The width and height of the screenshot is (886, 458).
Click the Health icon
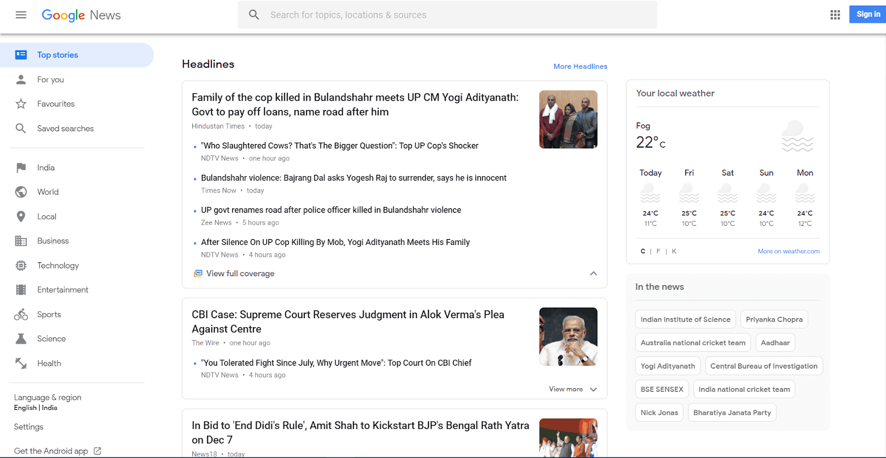point(21,363)
